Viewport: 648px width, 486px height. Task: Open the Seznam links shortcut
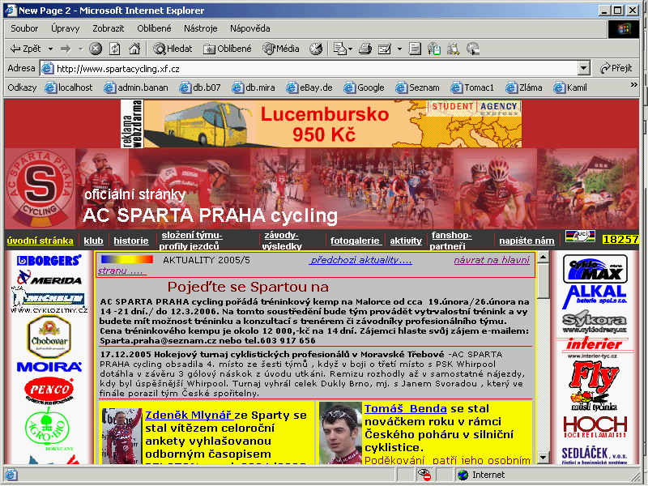(417, 87)
